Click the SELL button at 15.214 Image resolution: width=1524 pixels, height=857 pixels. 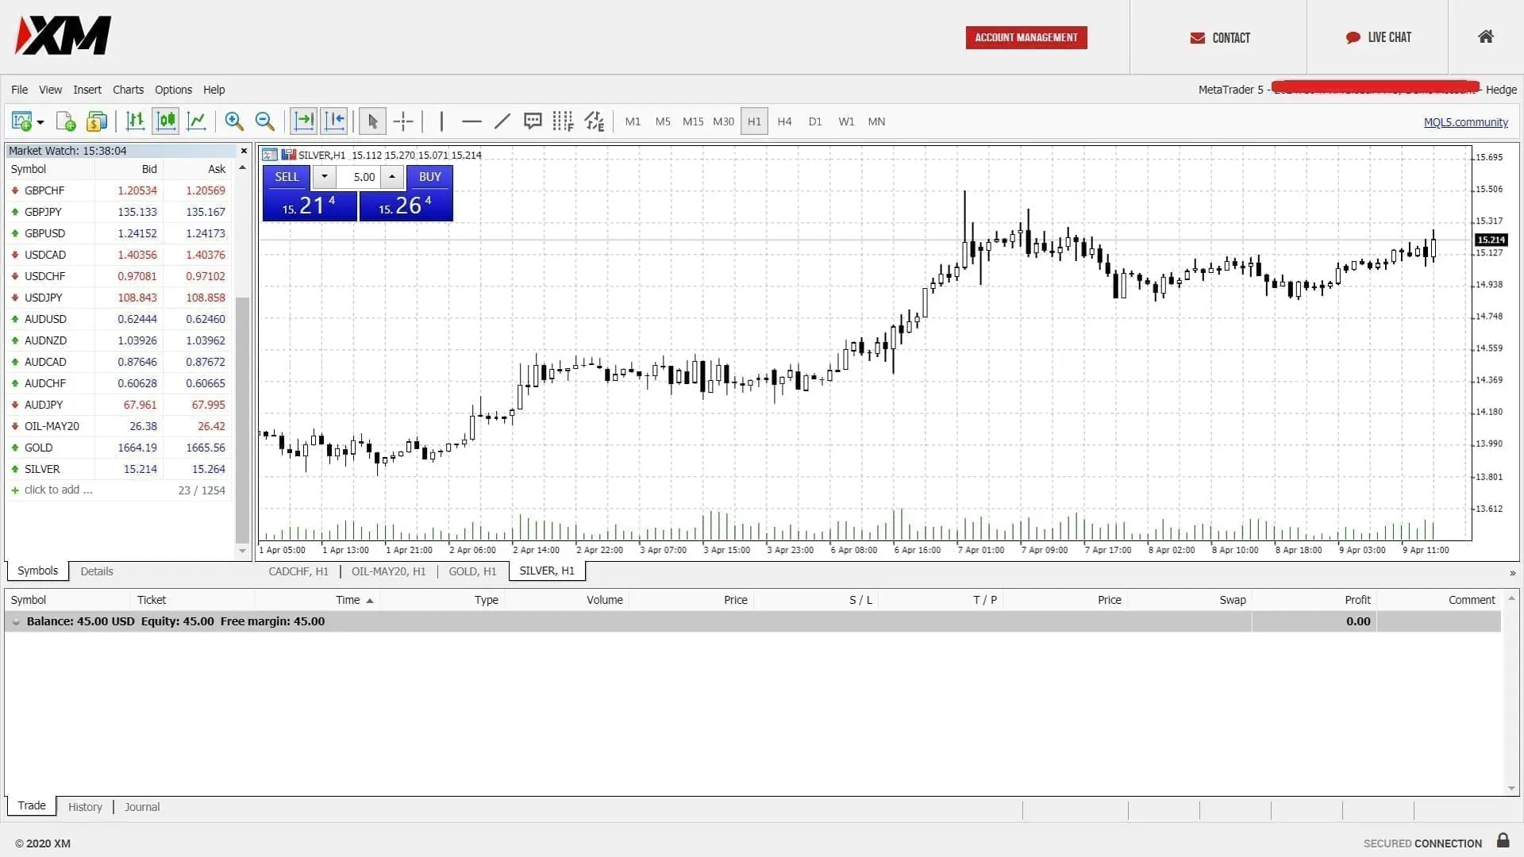click(309, 194)
